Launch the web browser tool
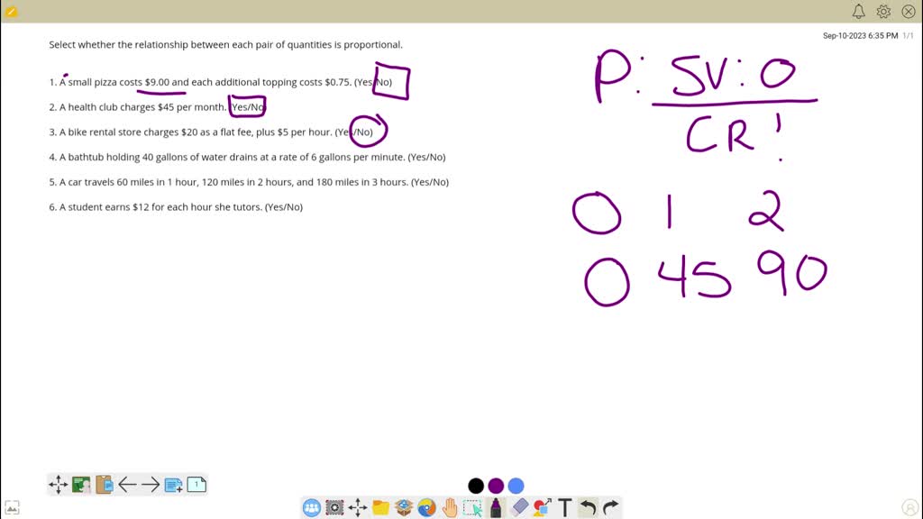Viewport: 923px width, 519px height. pos(426,507)
